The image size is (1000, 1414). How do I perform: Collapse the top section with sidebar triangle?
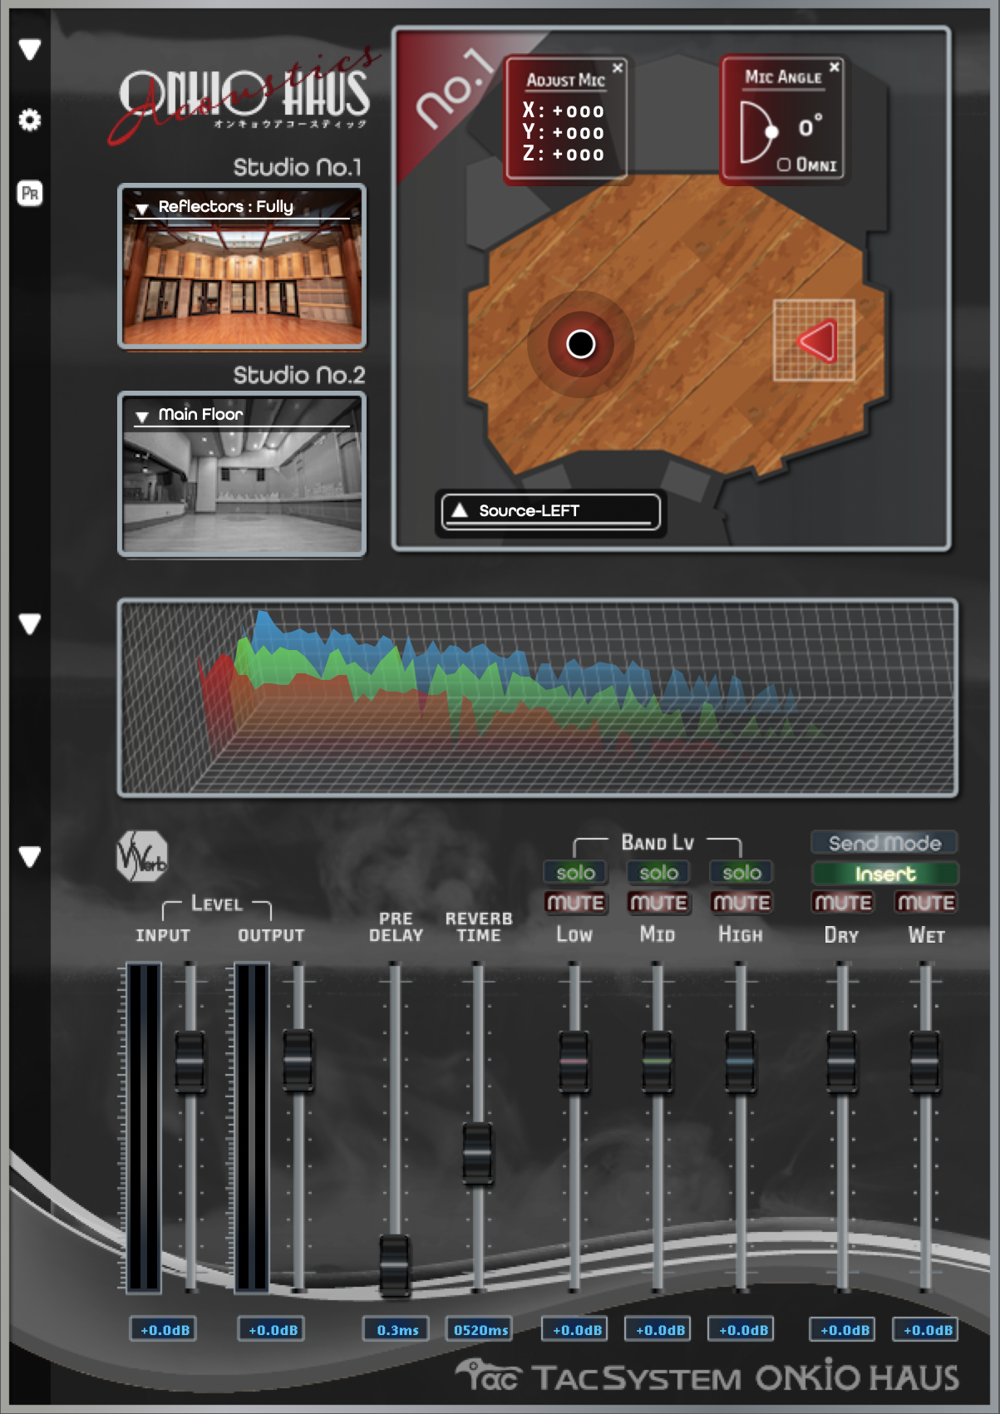pos(30,49)
